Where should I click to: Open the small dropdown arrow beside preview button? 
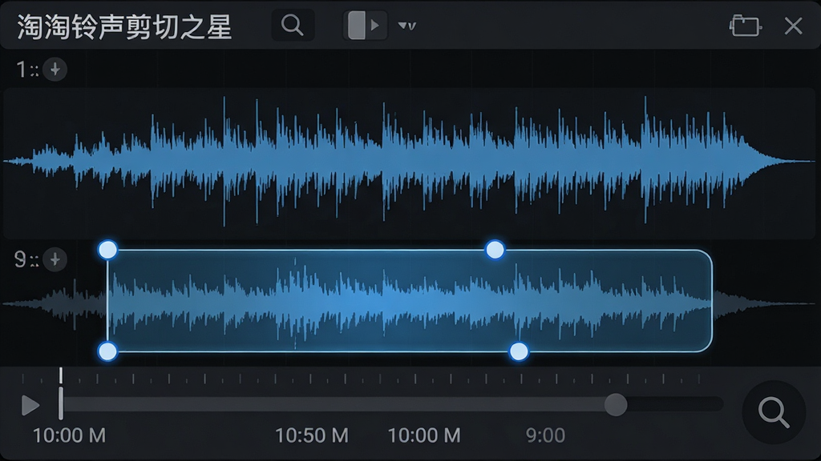tap(406, 26)
